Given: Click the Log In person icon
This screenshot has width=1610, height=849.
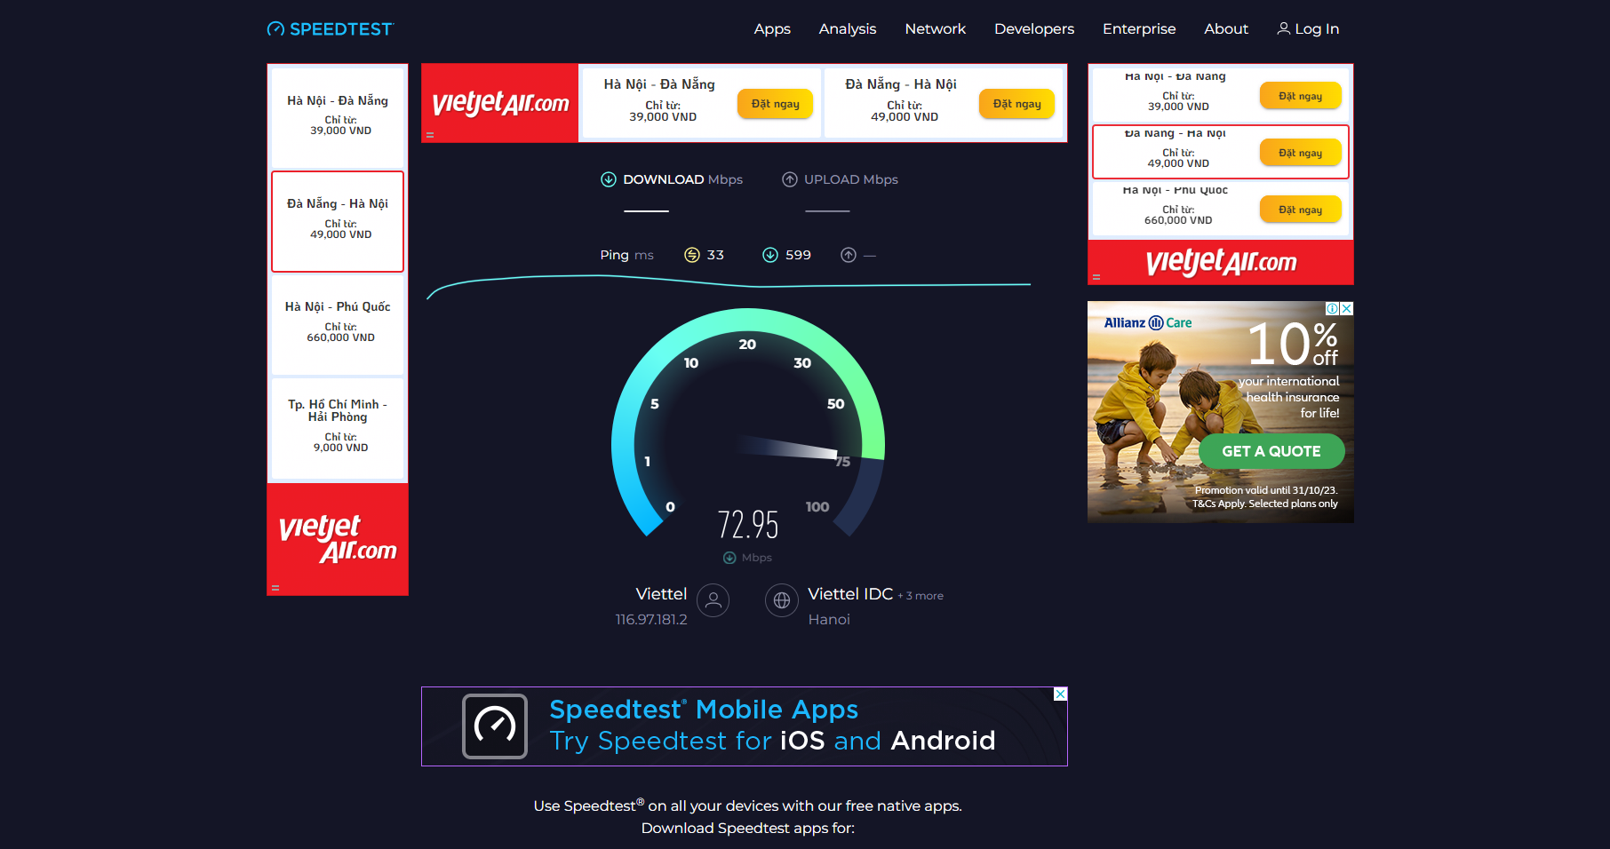Looking at the screenshot, I should pyautogui.click(x=1284, y=28).
